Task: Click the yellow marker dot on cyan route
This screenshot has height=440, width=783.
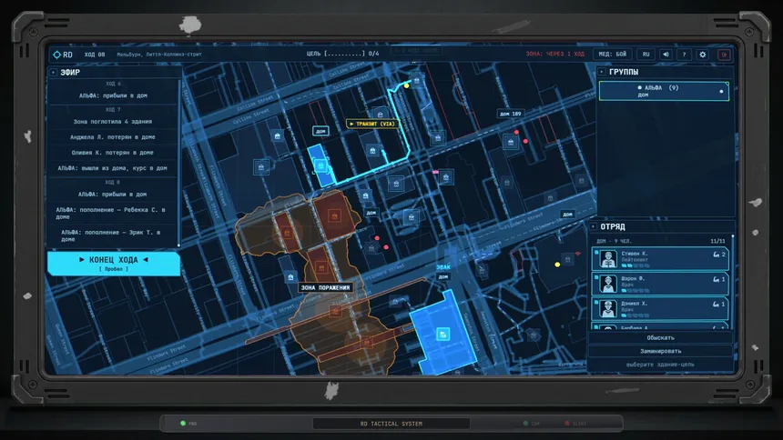Action: [x=406, y=85]
